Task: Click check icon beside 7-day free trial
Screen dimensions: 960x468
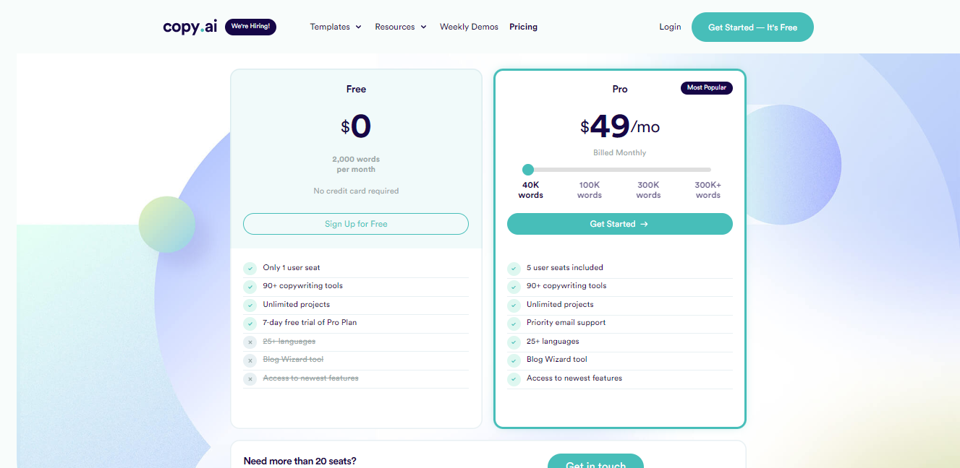Action: pyautogui.click(x=250, y=323)
